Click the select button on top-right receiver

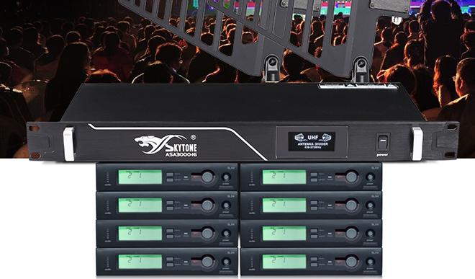314,180
